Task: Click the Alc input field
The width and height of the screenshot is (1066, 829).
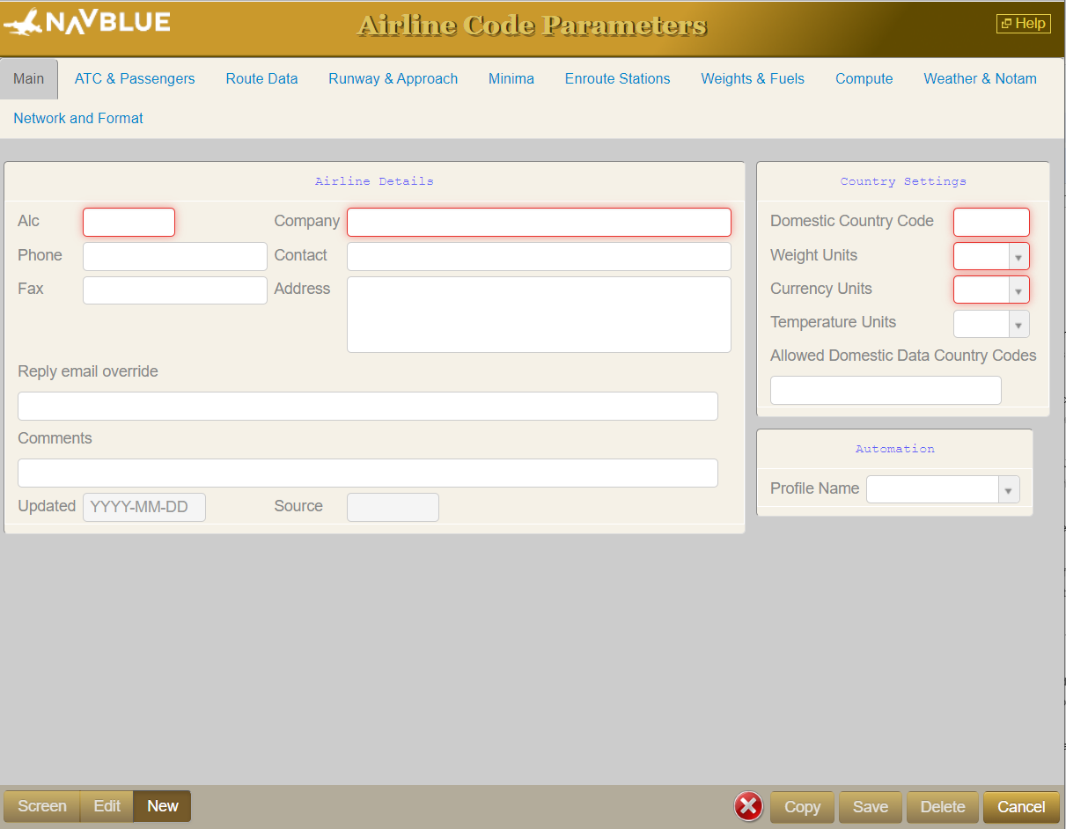Action: click(129, 222)
